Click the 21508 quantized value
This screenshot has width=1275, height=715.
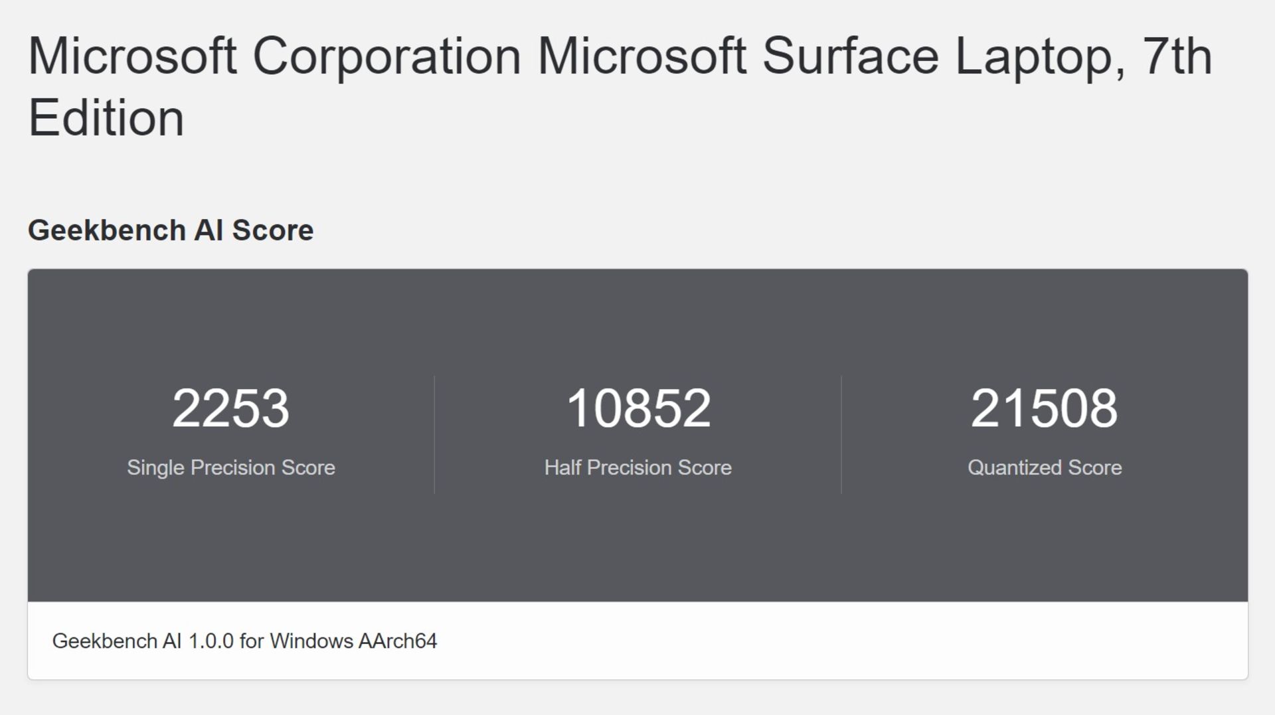click(x=1045, y=408)
